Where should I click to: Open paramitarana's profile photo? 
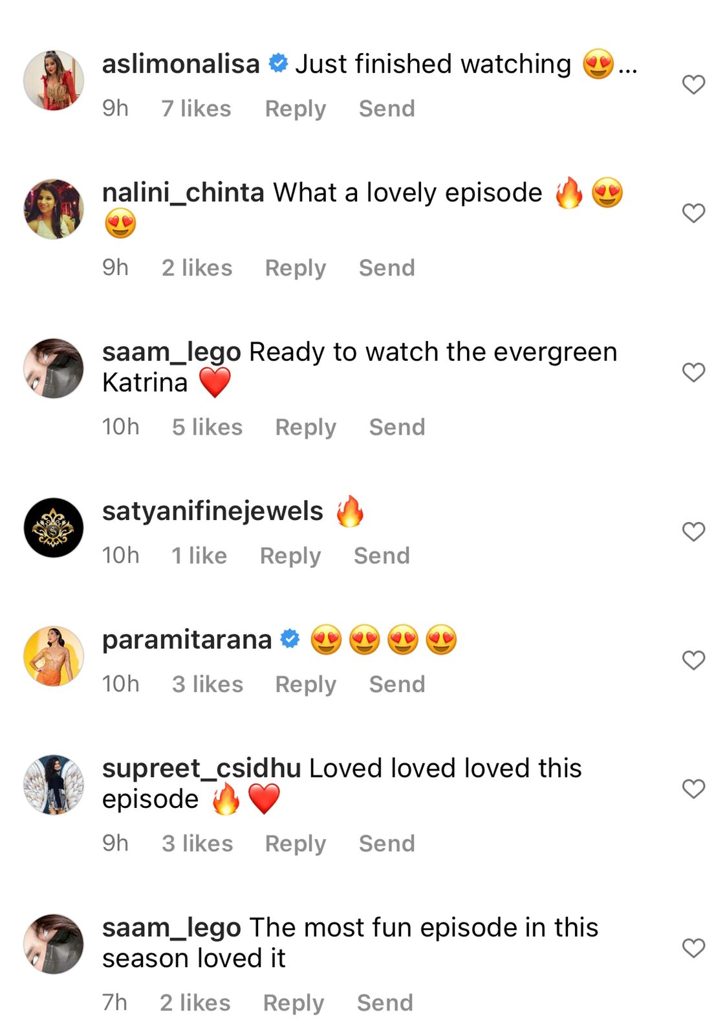coord(54,656)
